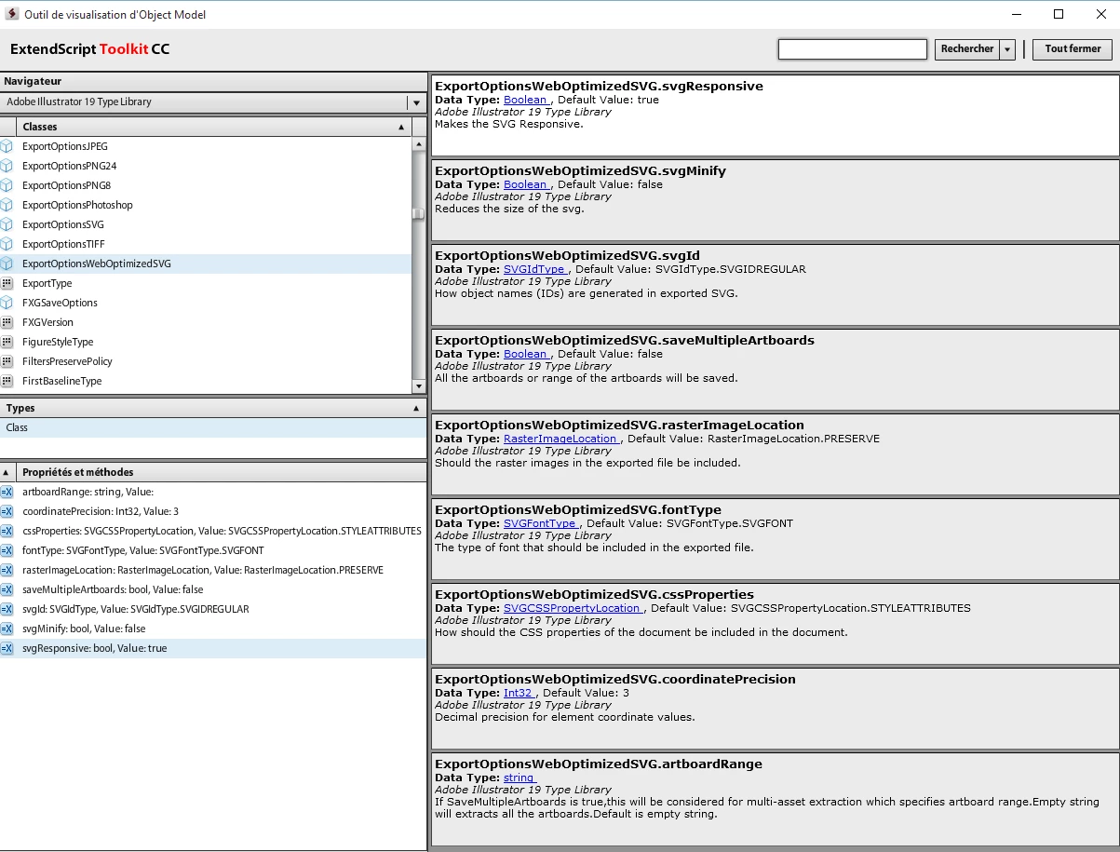1120x852 pixels.
Task: Select the FiltersPreservePolicy entry
Action: (206, 361)
